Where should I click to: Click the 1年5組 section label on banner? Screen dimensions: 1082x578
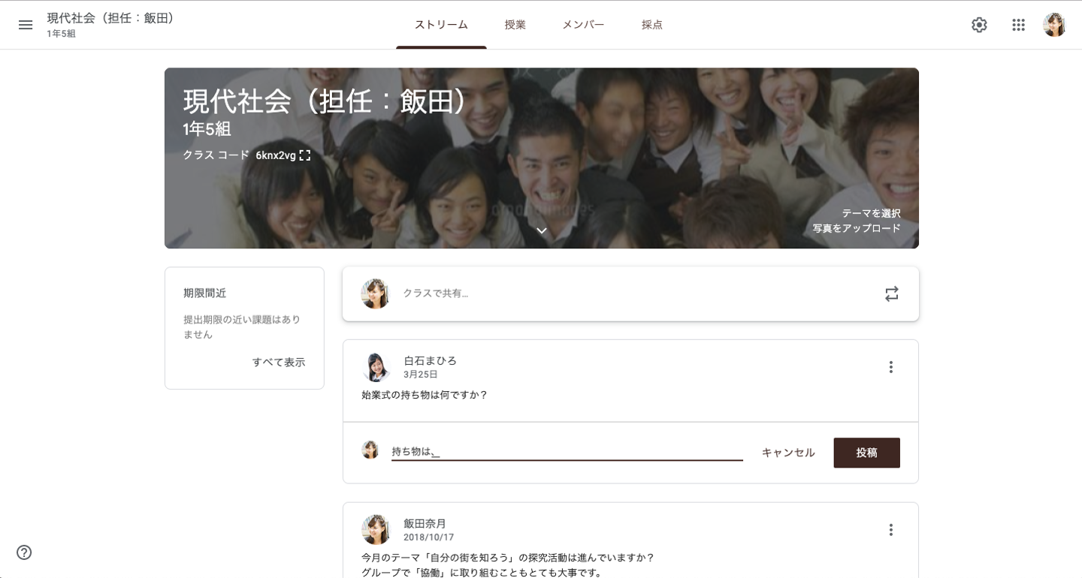pos(207,129)
